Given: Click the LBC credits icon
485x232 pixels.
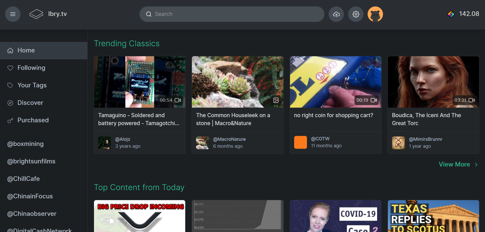Looking at the screenshot, I should [451, 14].
